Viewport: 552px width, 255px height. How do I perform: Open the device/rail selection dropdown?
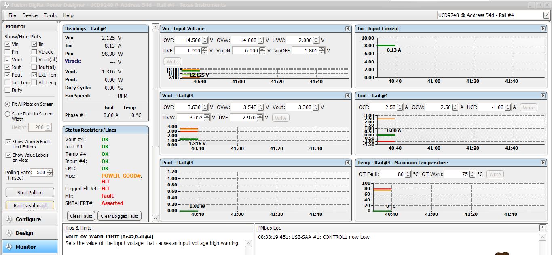546,15
